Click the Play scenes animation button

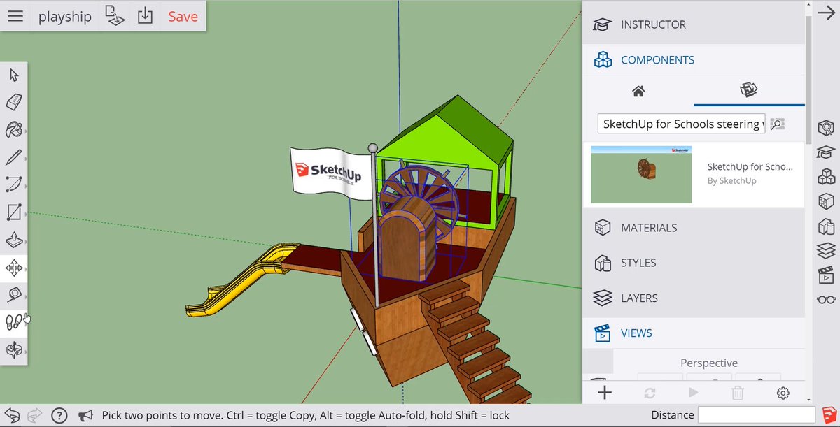click(x=694, y=393)
